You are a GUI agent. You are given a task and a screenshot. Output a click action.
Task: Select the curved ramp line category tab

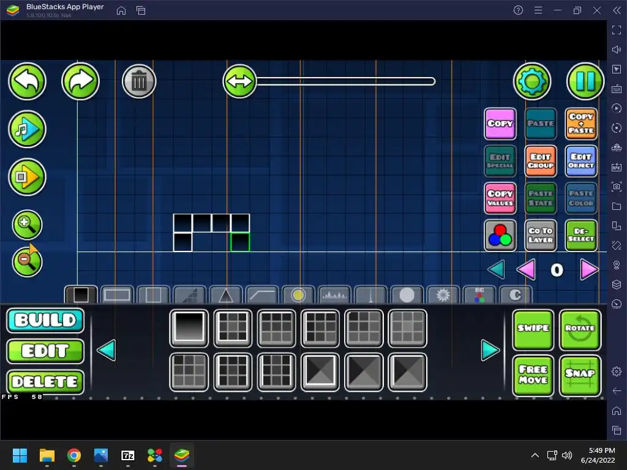(x=262, y=295)
